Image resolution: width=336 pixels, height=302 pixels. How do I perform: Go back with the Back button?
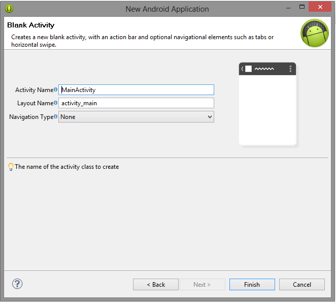[156, 284]
